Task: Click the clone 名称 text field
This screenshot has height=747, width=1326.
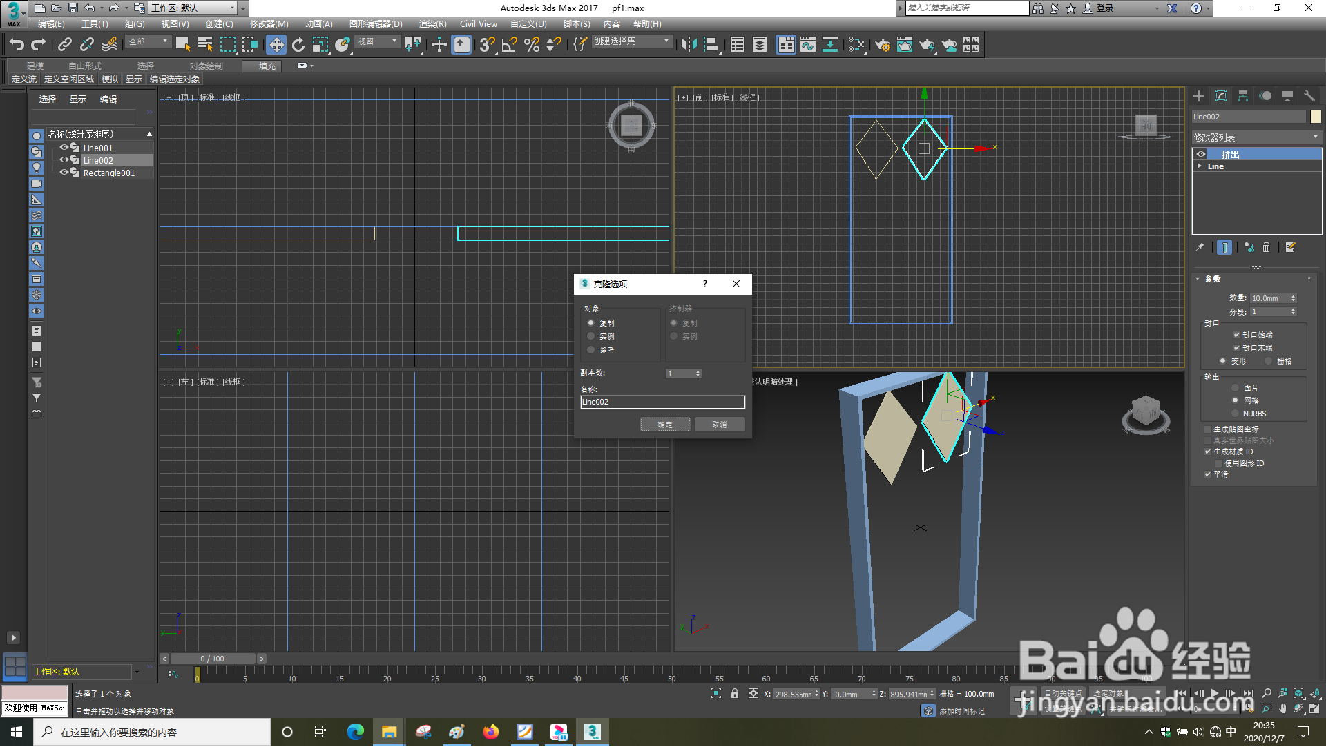Action: tap(662, 402)
